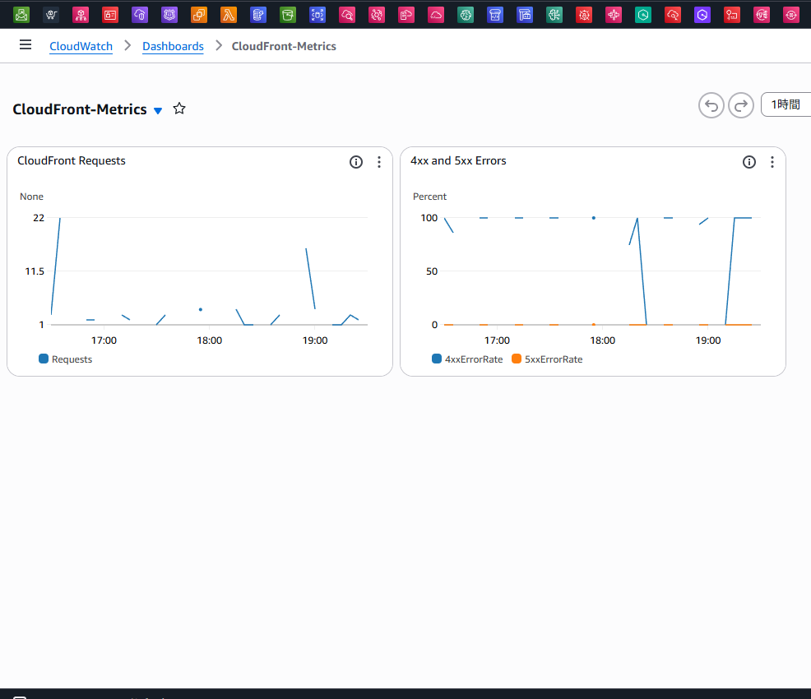Show info for 4xx and 5xx Errors widget
811x699 pixels.
(x=749, y=162)
